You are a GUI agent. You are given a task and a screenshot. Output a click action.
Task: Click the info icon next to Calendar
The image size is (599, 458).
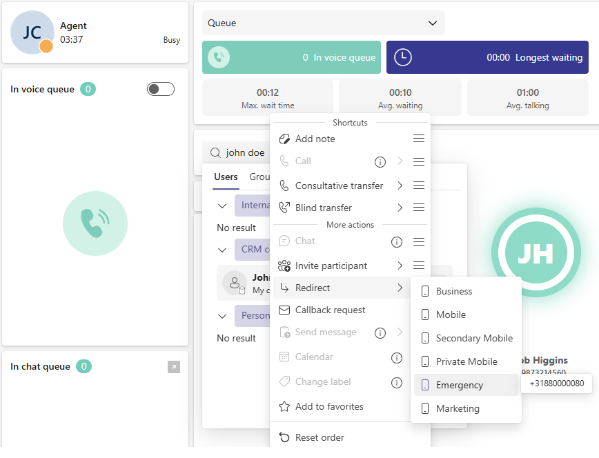coord(397,357)
